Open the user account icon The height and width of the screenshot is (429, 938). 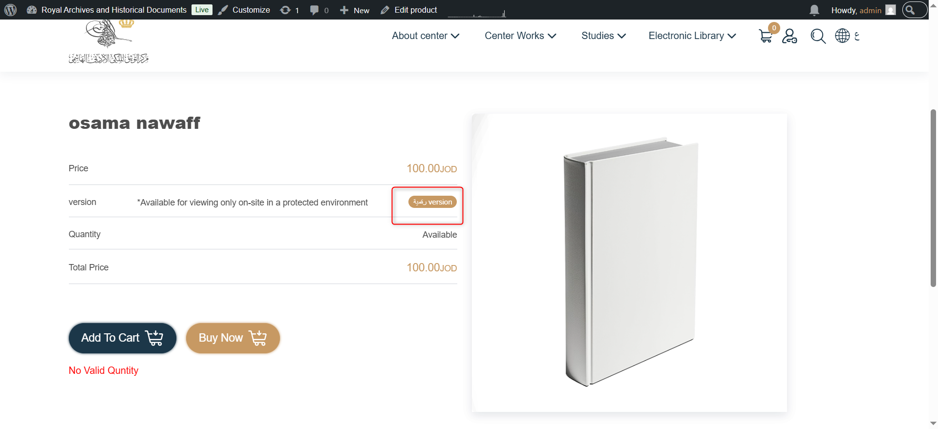click(x=789, y=36)
